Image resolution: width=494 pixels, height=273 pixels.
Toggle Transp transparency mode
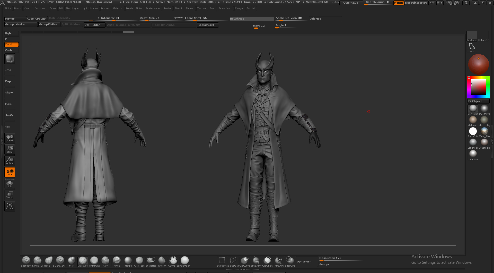pyautogui.click(x=10, y=195)
